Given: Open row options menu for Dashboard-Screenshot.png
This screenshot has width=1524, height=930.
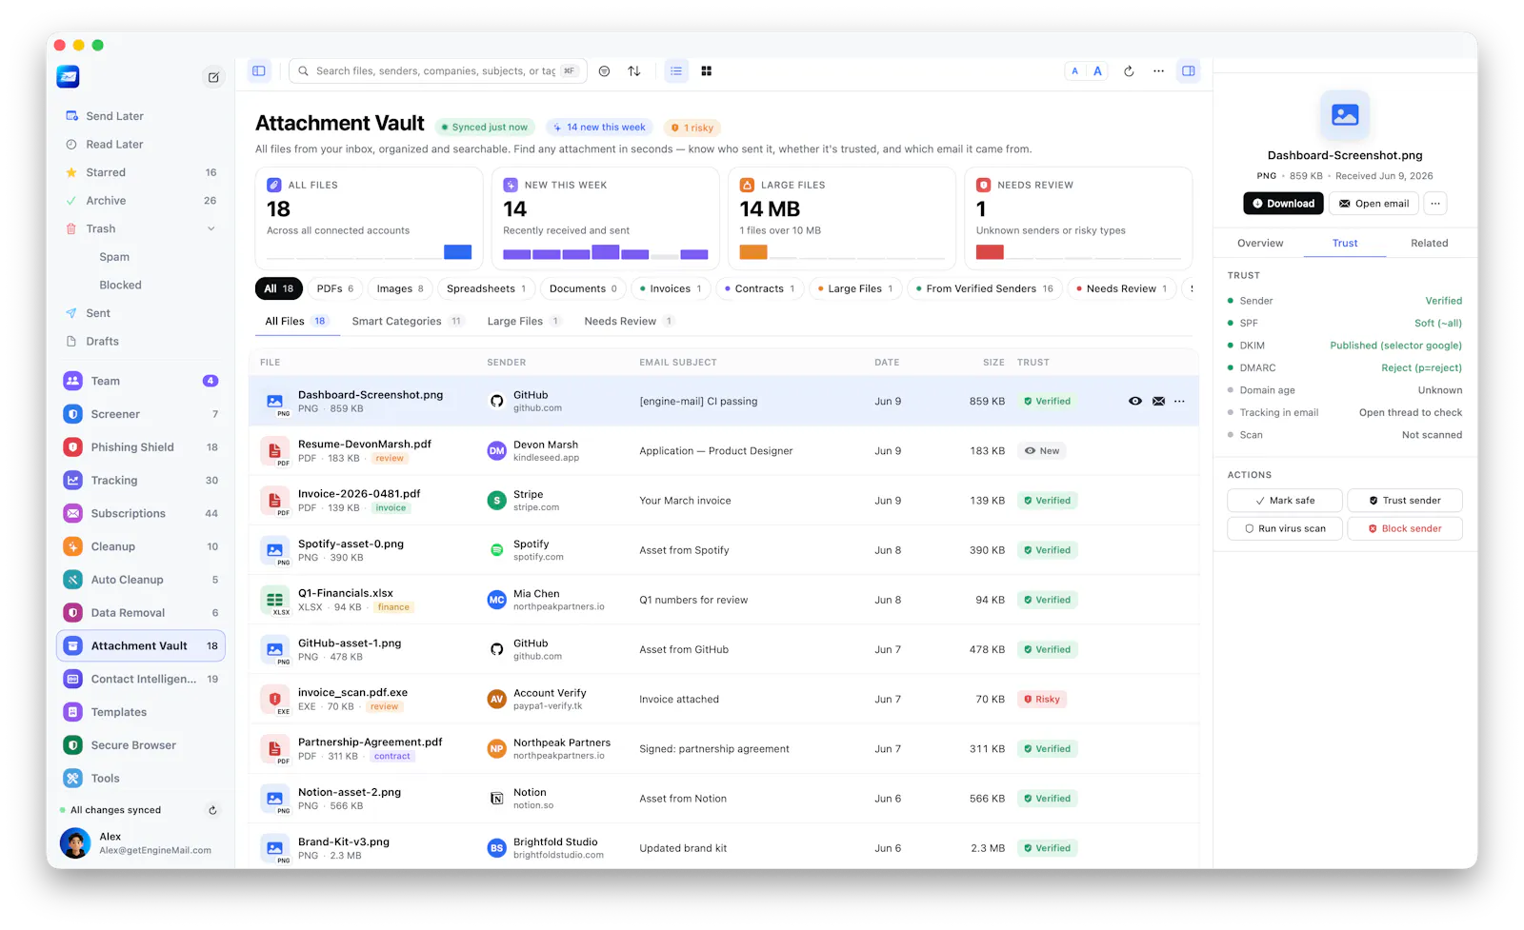Looking at the screenshot, I should pos(1179,402).
